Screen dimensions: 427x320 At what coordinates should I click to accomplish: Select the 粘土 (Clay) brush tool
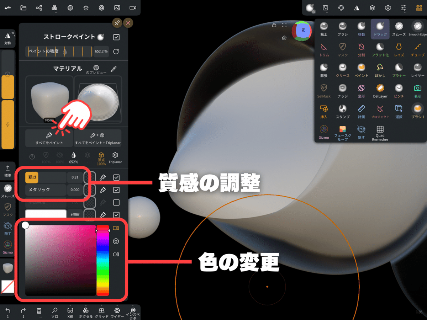(x=324, y=29)
